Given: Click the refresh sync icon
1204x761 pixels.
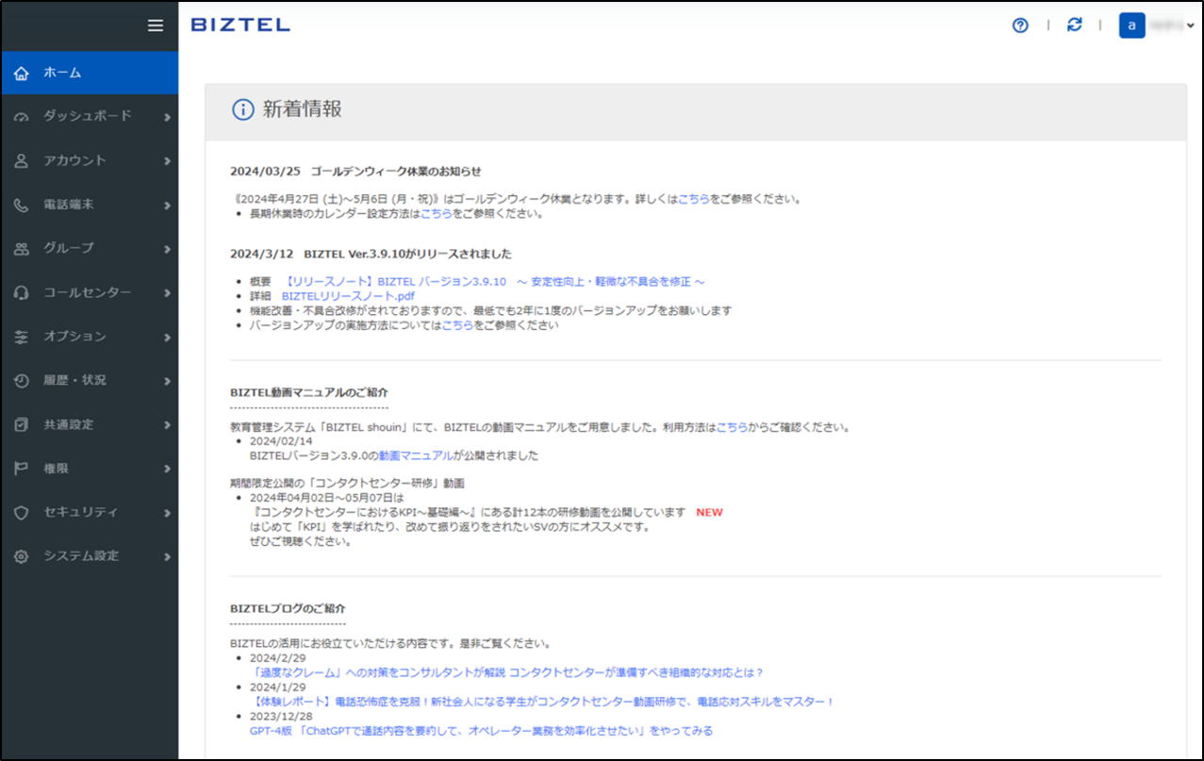Looking at the screenshot, I should [x=1075, y=25].
